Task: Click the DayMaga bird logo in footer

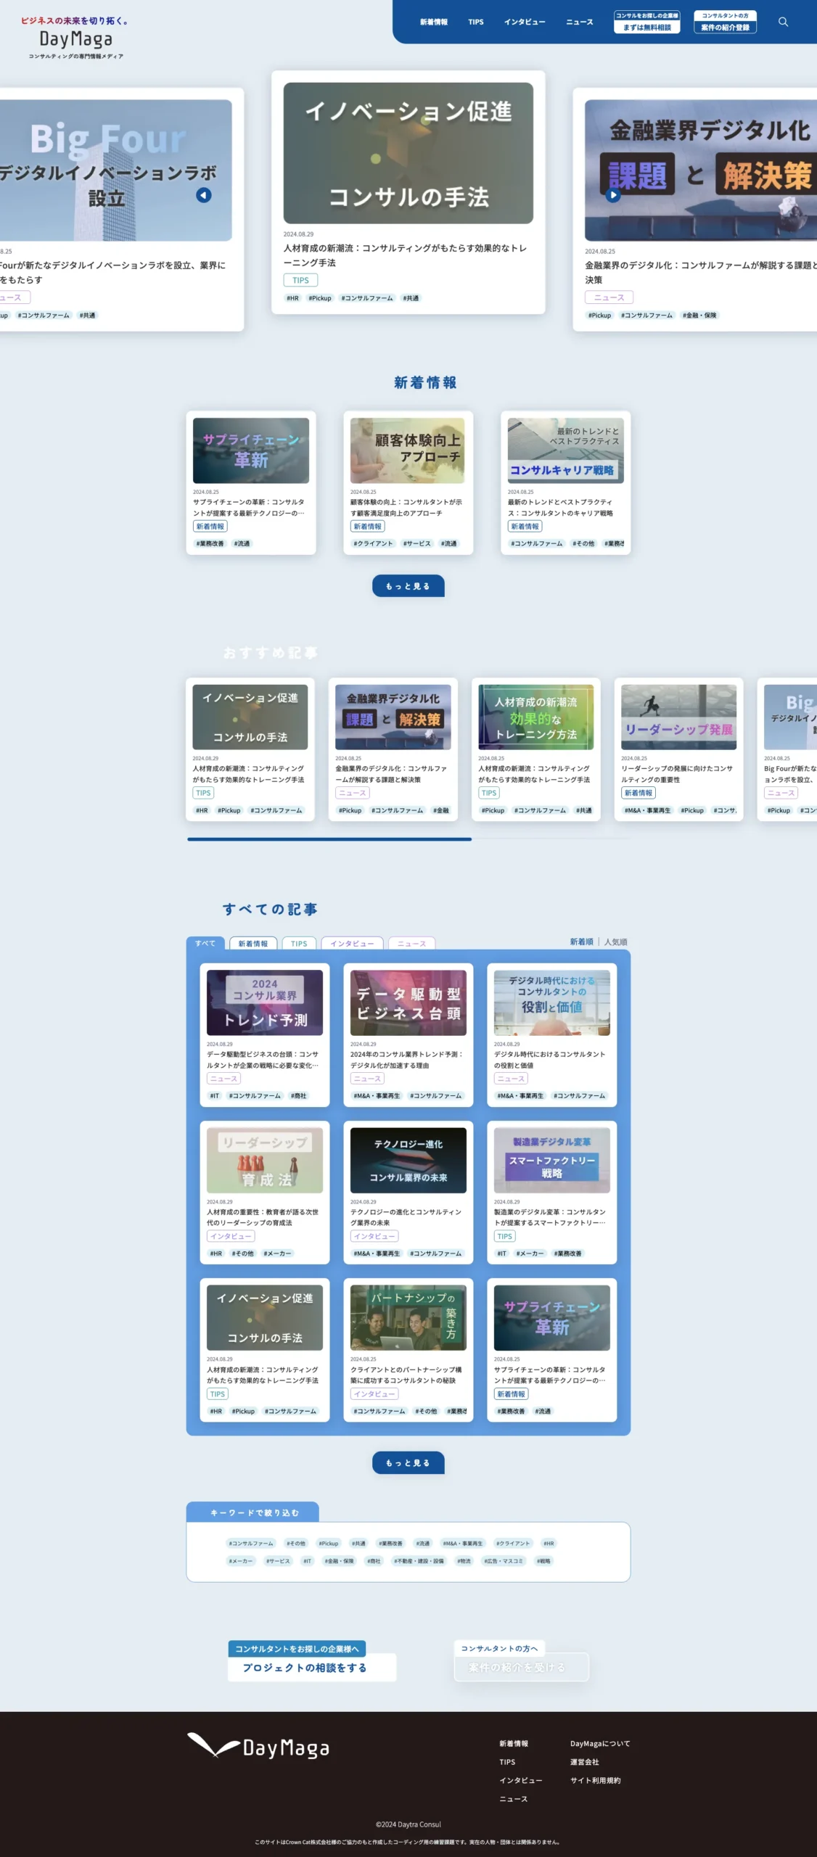Action: 258,1747
